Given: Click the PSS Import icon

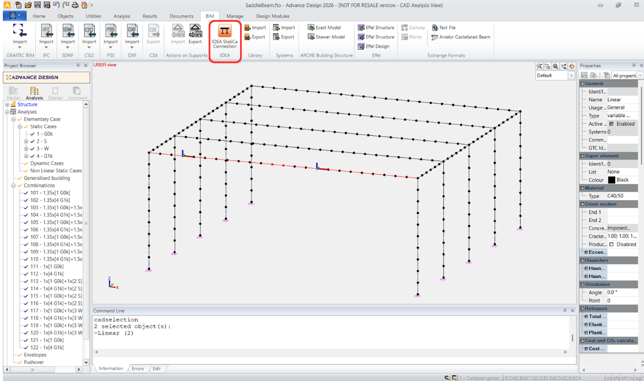Looking at the screenshot, I should pos(111,30).
